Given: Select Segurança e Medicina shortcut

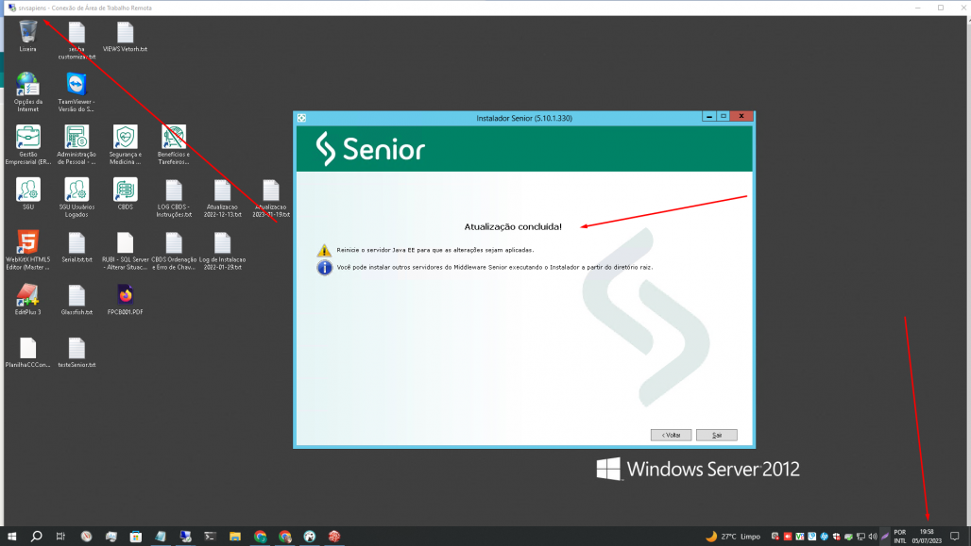Looking at the screenshot, I should [x=125, y=144].
